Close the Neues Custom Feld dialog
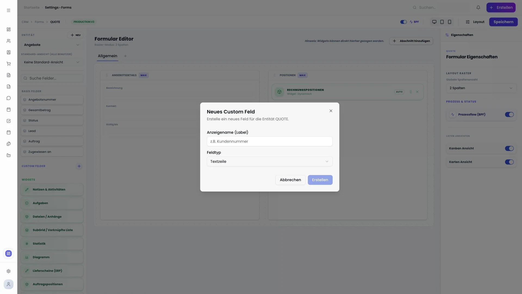 point(331,111)
